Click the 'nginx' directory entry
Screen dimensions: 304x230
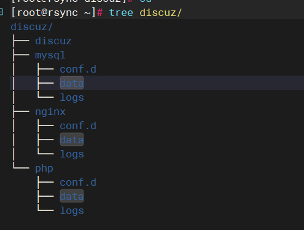point(50,112)
